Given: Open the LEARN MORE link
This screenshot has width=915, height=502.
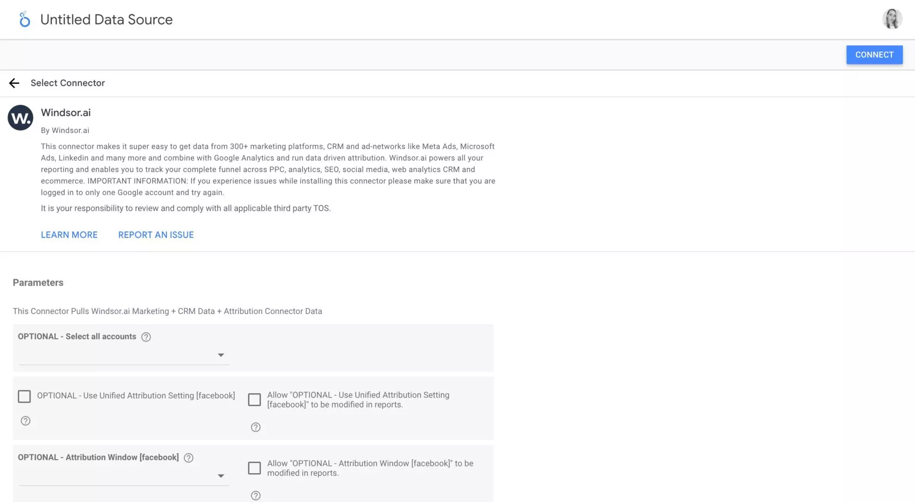Looking at the screenshot, I should 69,235.
